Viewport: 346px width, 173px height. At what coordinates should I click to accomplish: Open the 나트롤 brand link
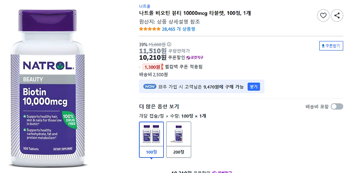(145, 6)
